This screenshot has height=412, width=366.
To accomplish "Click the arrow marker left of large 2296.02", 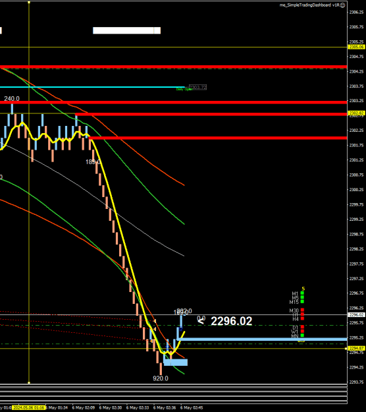I will (x=201, y=320).
